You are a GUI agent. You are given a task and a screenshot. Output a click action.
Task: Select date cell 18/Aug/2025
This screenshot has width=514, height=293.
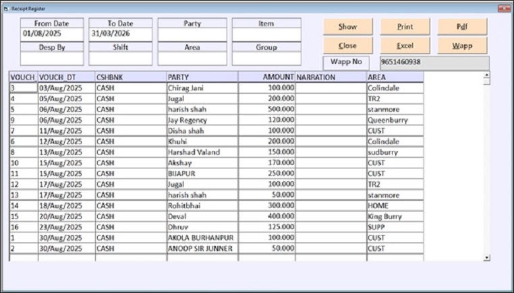click(66, 205)
